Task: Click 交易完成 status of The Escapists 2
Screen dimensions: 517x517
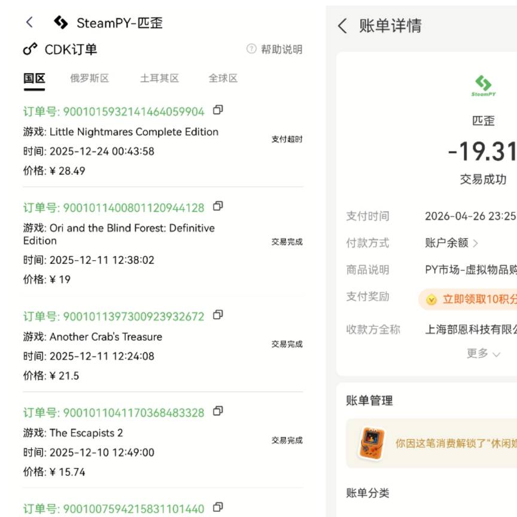Action: [287, 440]
